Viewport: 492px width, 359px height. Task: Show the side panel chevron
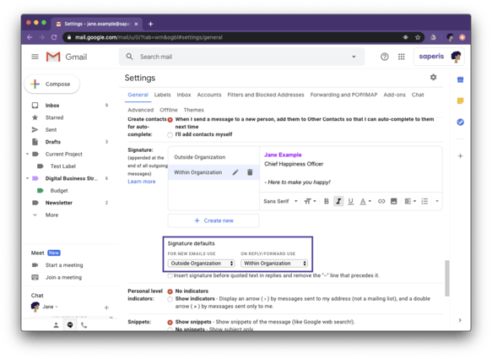pos(460,320)
